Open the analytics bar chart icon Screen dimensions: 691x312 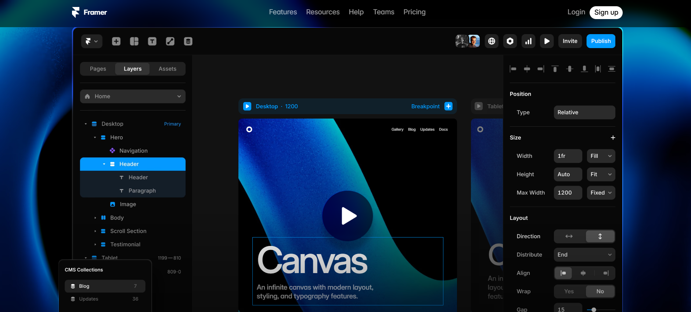[x=528, y=41]
